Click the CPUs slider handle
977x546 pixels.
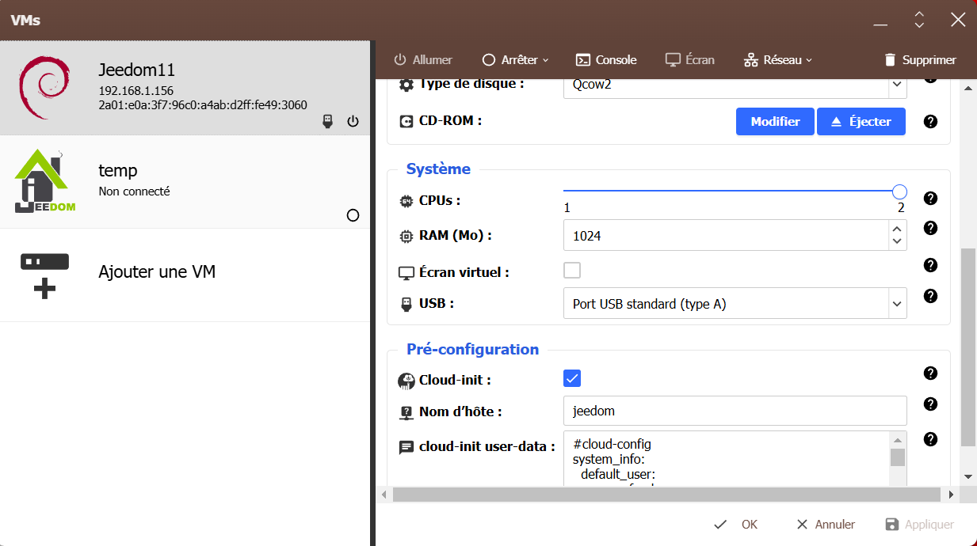[x=899, y=191]
